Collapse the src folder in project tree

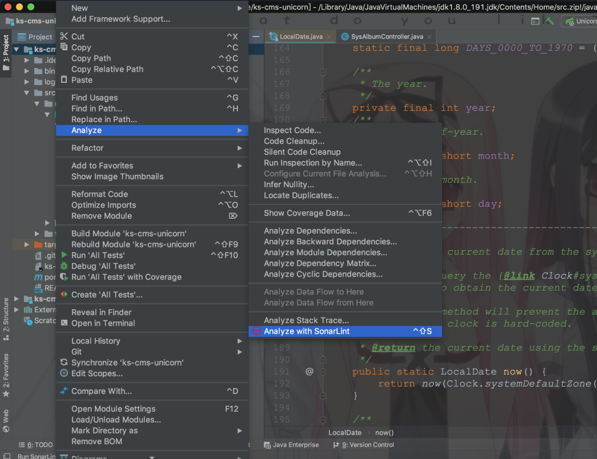(x=27, y=92)
